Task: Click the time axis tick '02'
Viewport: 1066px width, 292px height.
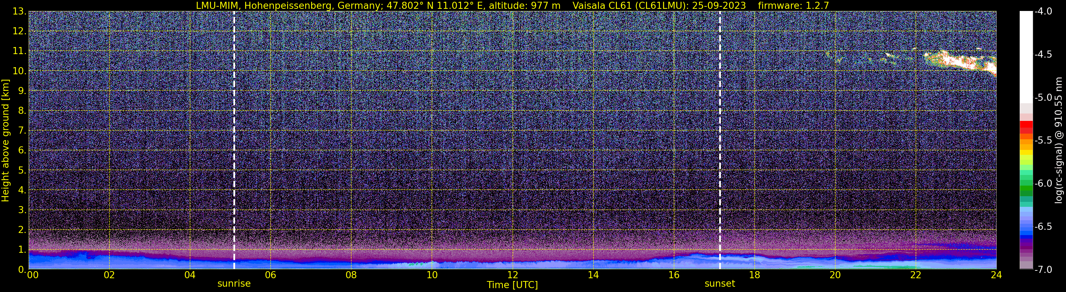Action: [x=109, y=275]
